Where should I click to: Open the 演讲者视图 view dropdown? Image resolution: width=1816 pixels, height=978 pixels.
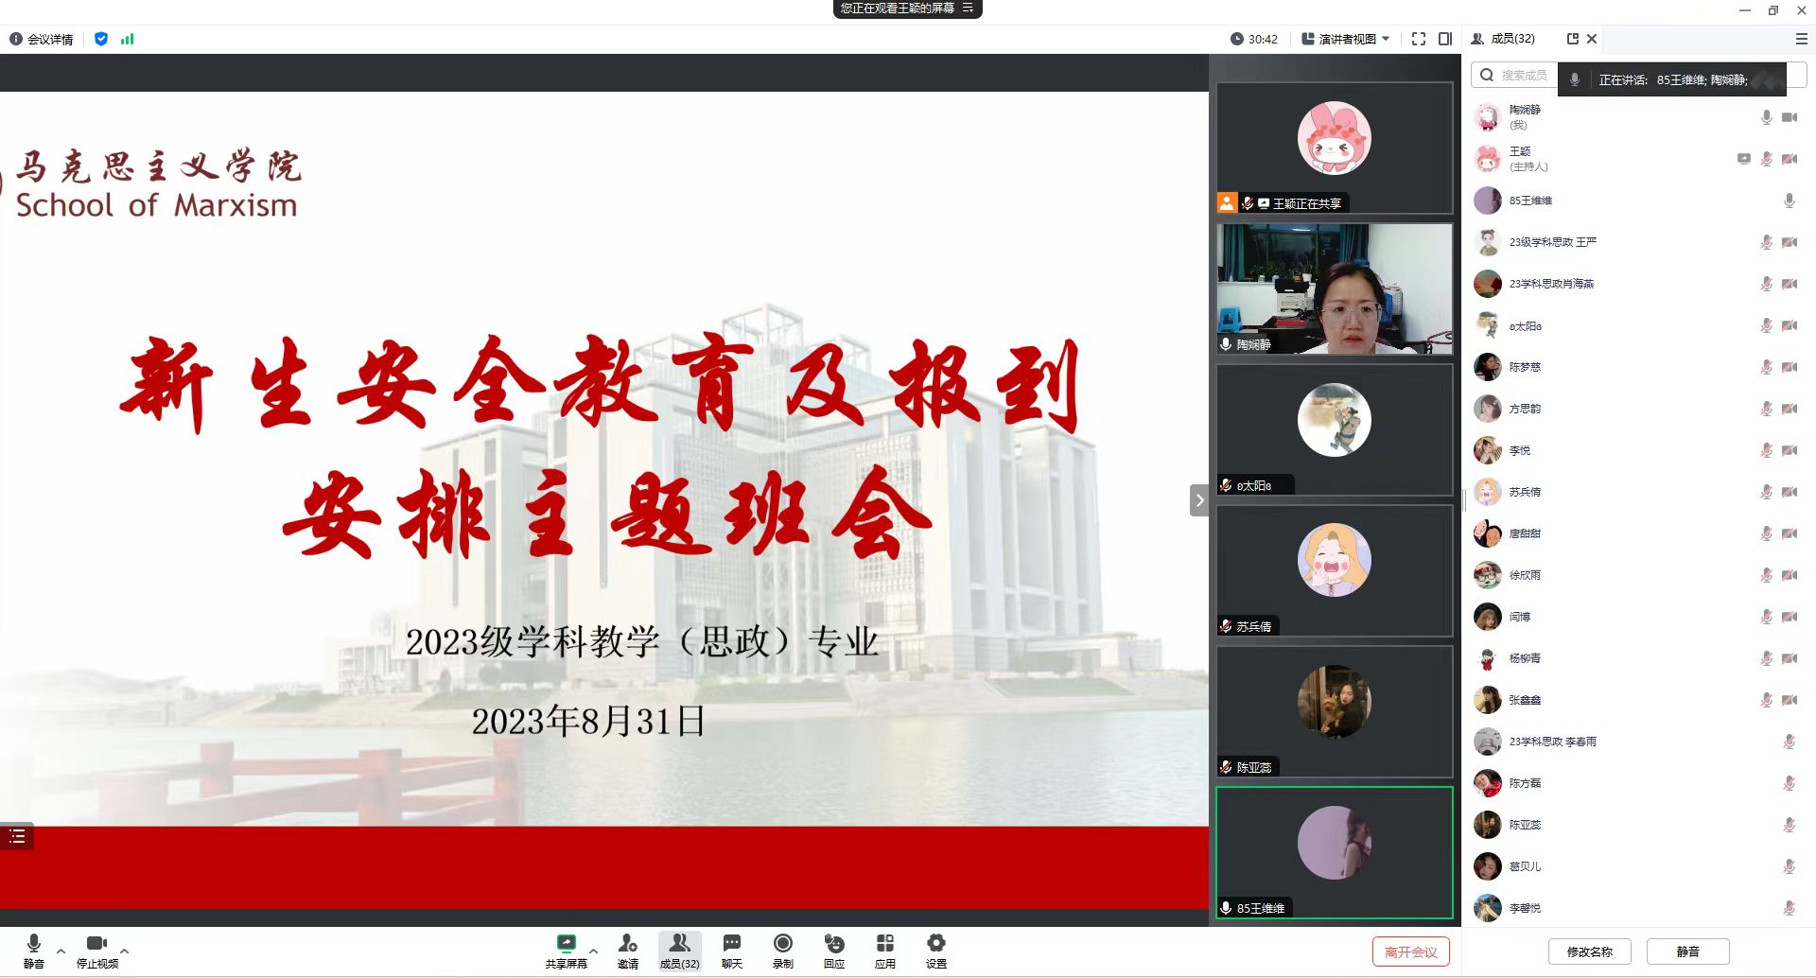[1345, 39]
